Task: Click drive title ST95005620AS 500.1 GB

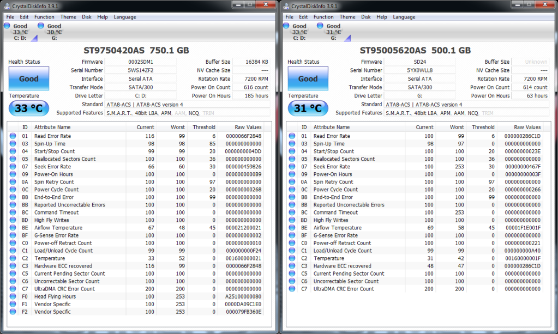Action: pyautogui.click(x=415, y=51)
